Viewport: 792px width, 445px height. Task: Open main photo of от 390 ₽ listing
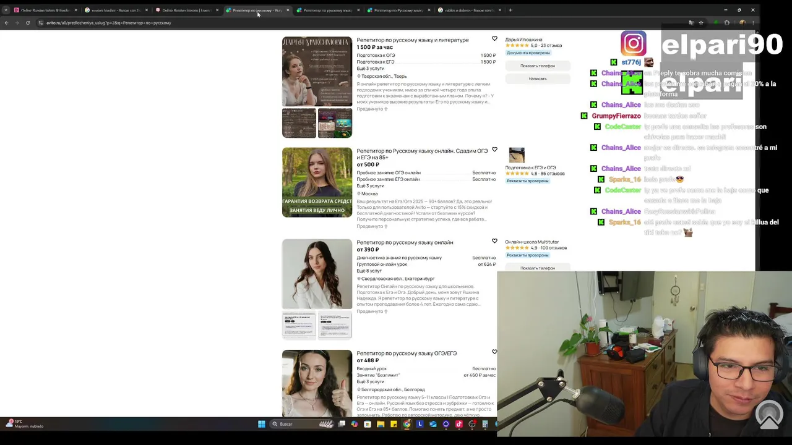317,274
